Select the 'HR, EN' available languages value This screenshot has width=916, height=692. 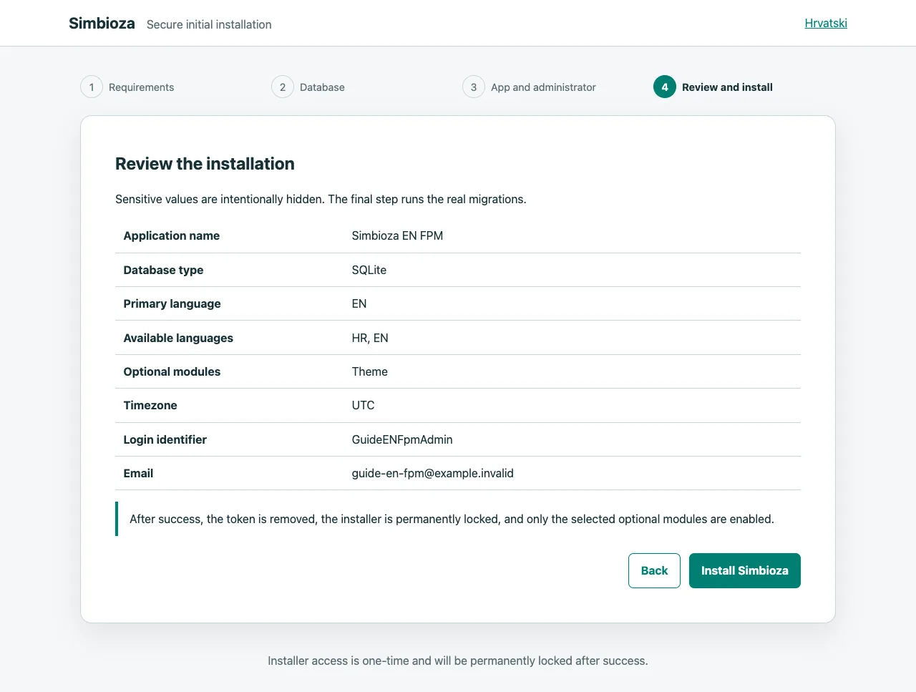(x=370, y=338)
